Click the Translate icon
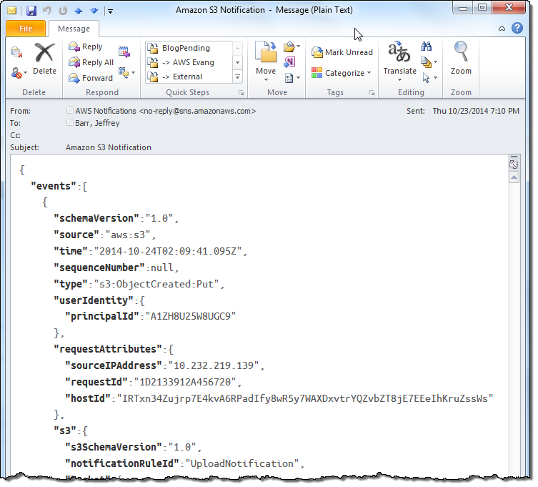Viewport: 538px width, 487px height. tap(399, 59)
